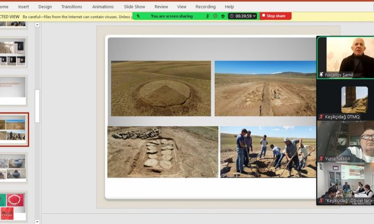Switch to the Slide Show tab
The width and height of the screenshot is (374, 224).
click(134, 7)
